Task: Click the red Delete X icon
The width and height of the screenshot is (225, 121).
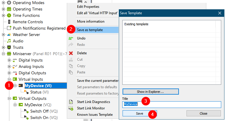Action: coord(71,53)
